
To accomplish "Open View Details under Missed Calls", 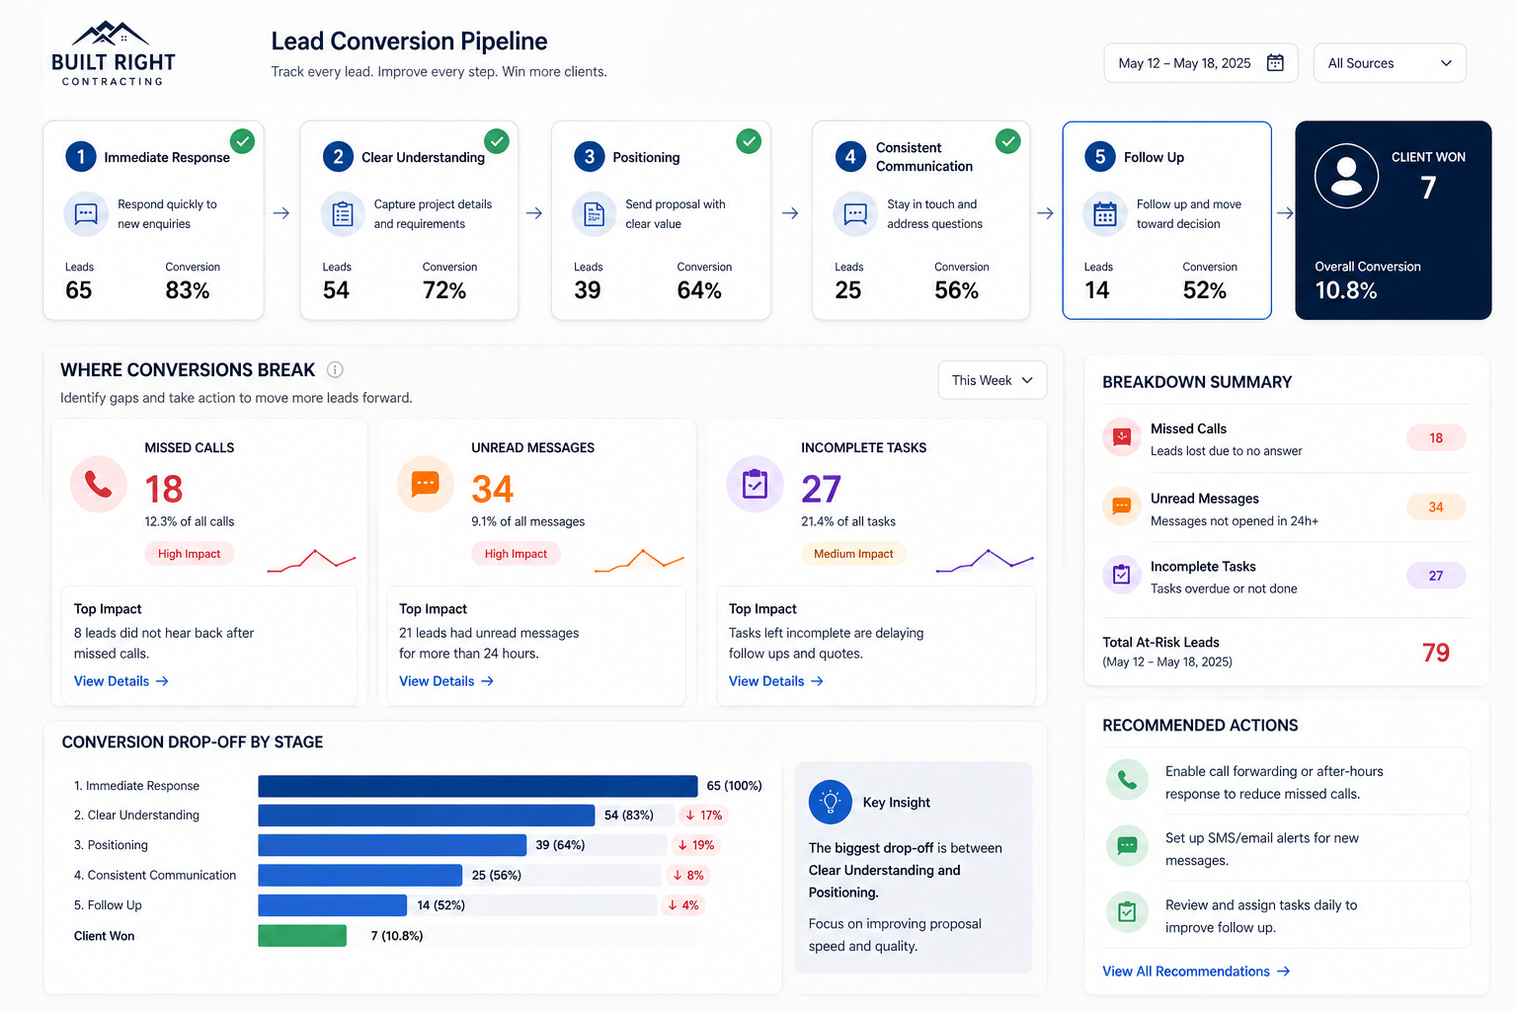I will click(120, 681).
